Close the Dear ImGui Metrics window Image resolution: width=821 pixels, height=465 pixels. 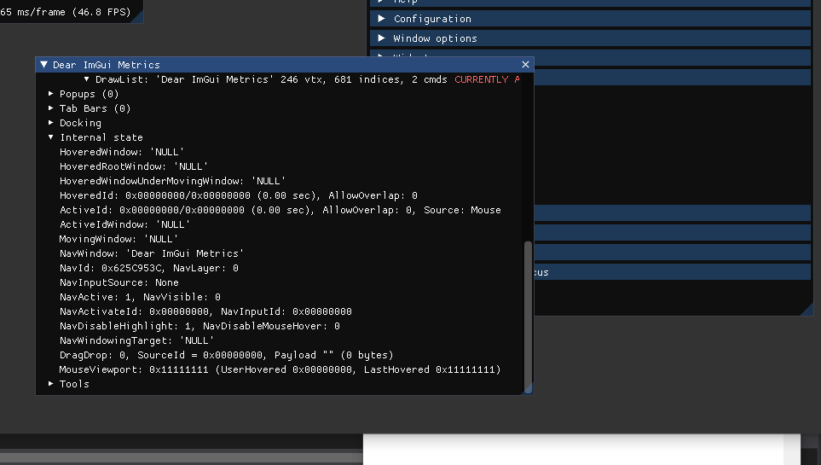click(525, 65)
